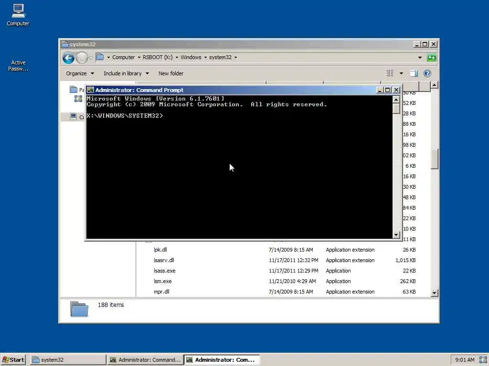Image resolution: width=489 pixels, height=366 pixels.
Task: Click the Command Prompt scrollbar thumb
Action: (x=396, y=108)
